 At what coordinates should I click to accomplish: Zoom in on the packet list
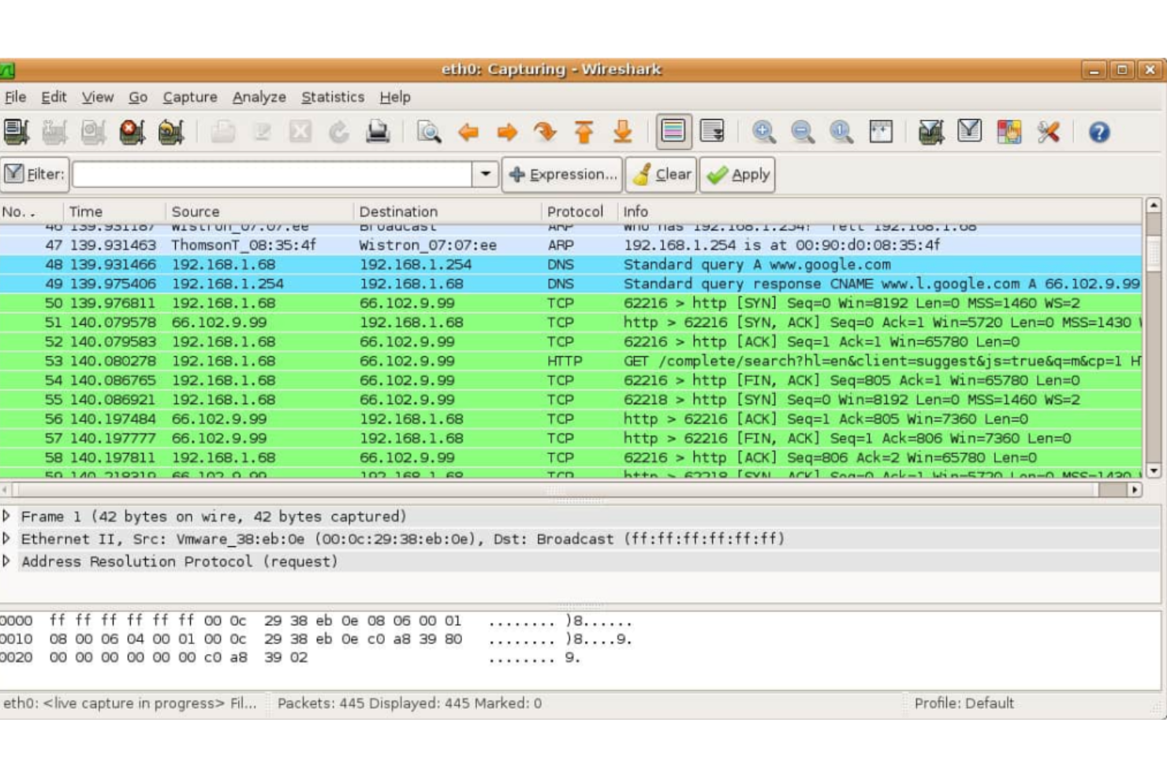pos(763,132)
